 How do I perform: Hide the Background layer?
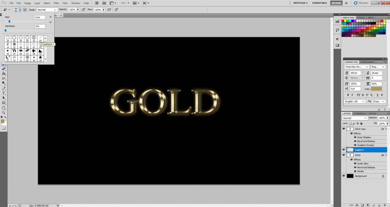click(x=344, y=176)
